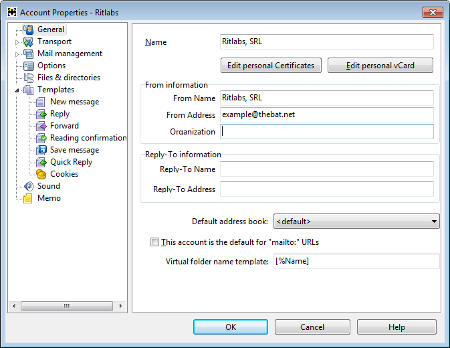
Task: Click the Reply-To Address field
Action: coord(327,189)
